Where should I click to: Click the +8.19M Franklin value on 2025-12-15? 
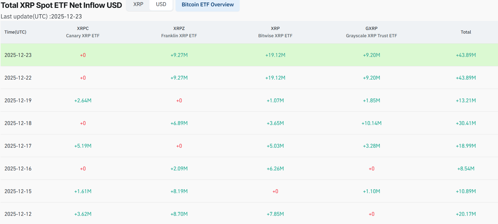click(x=179, y=191)
